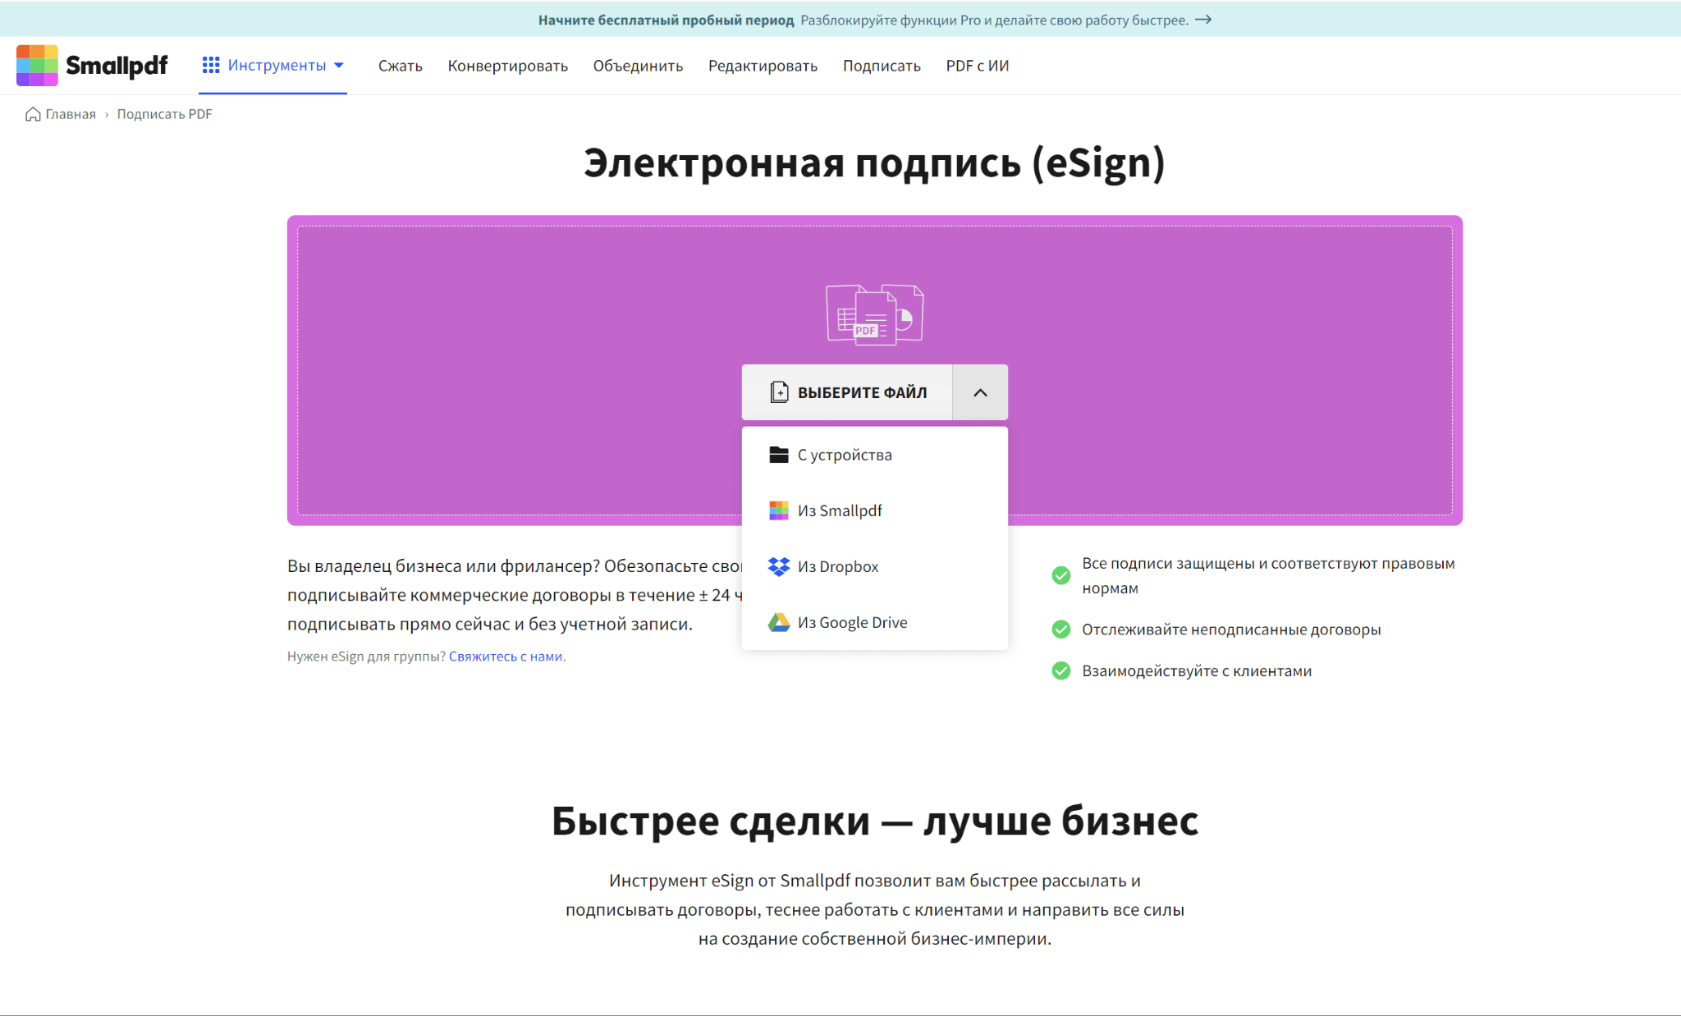
Task: Open PDF с ИИ navigation item
Action: tap(977, 66)
